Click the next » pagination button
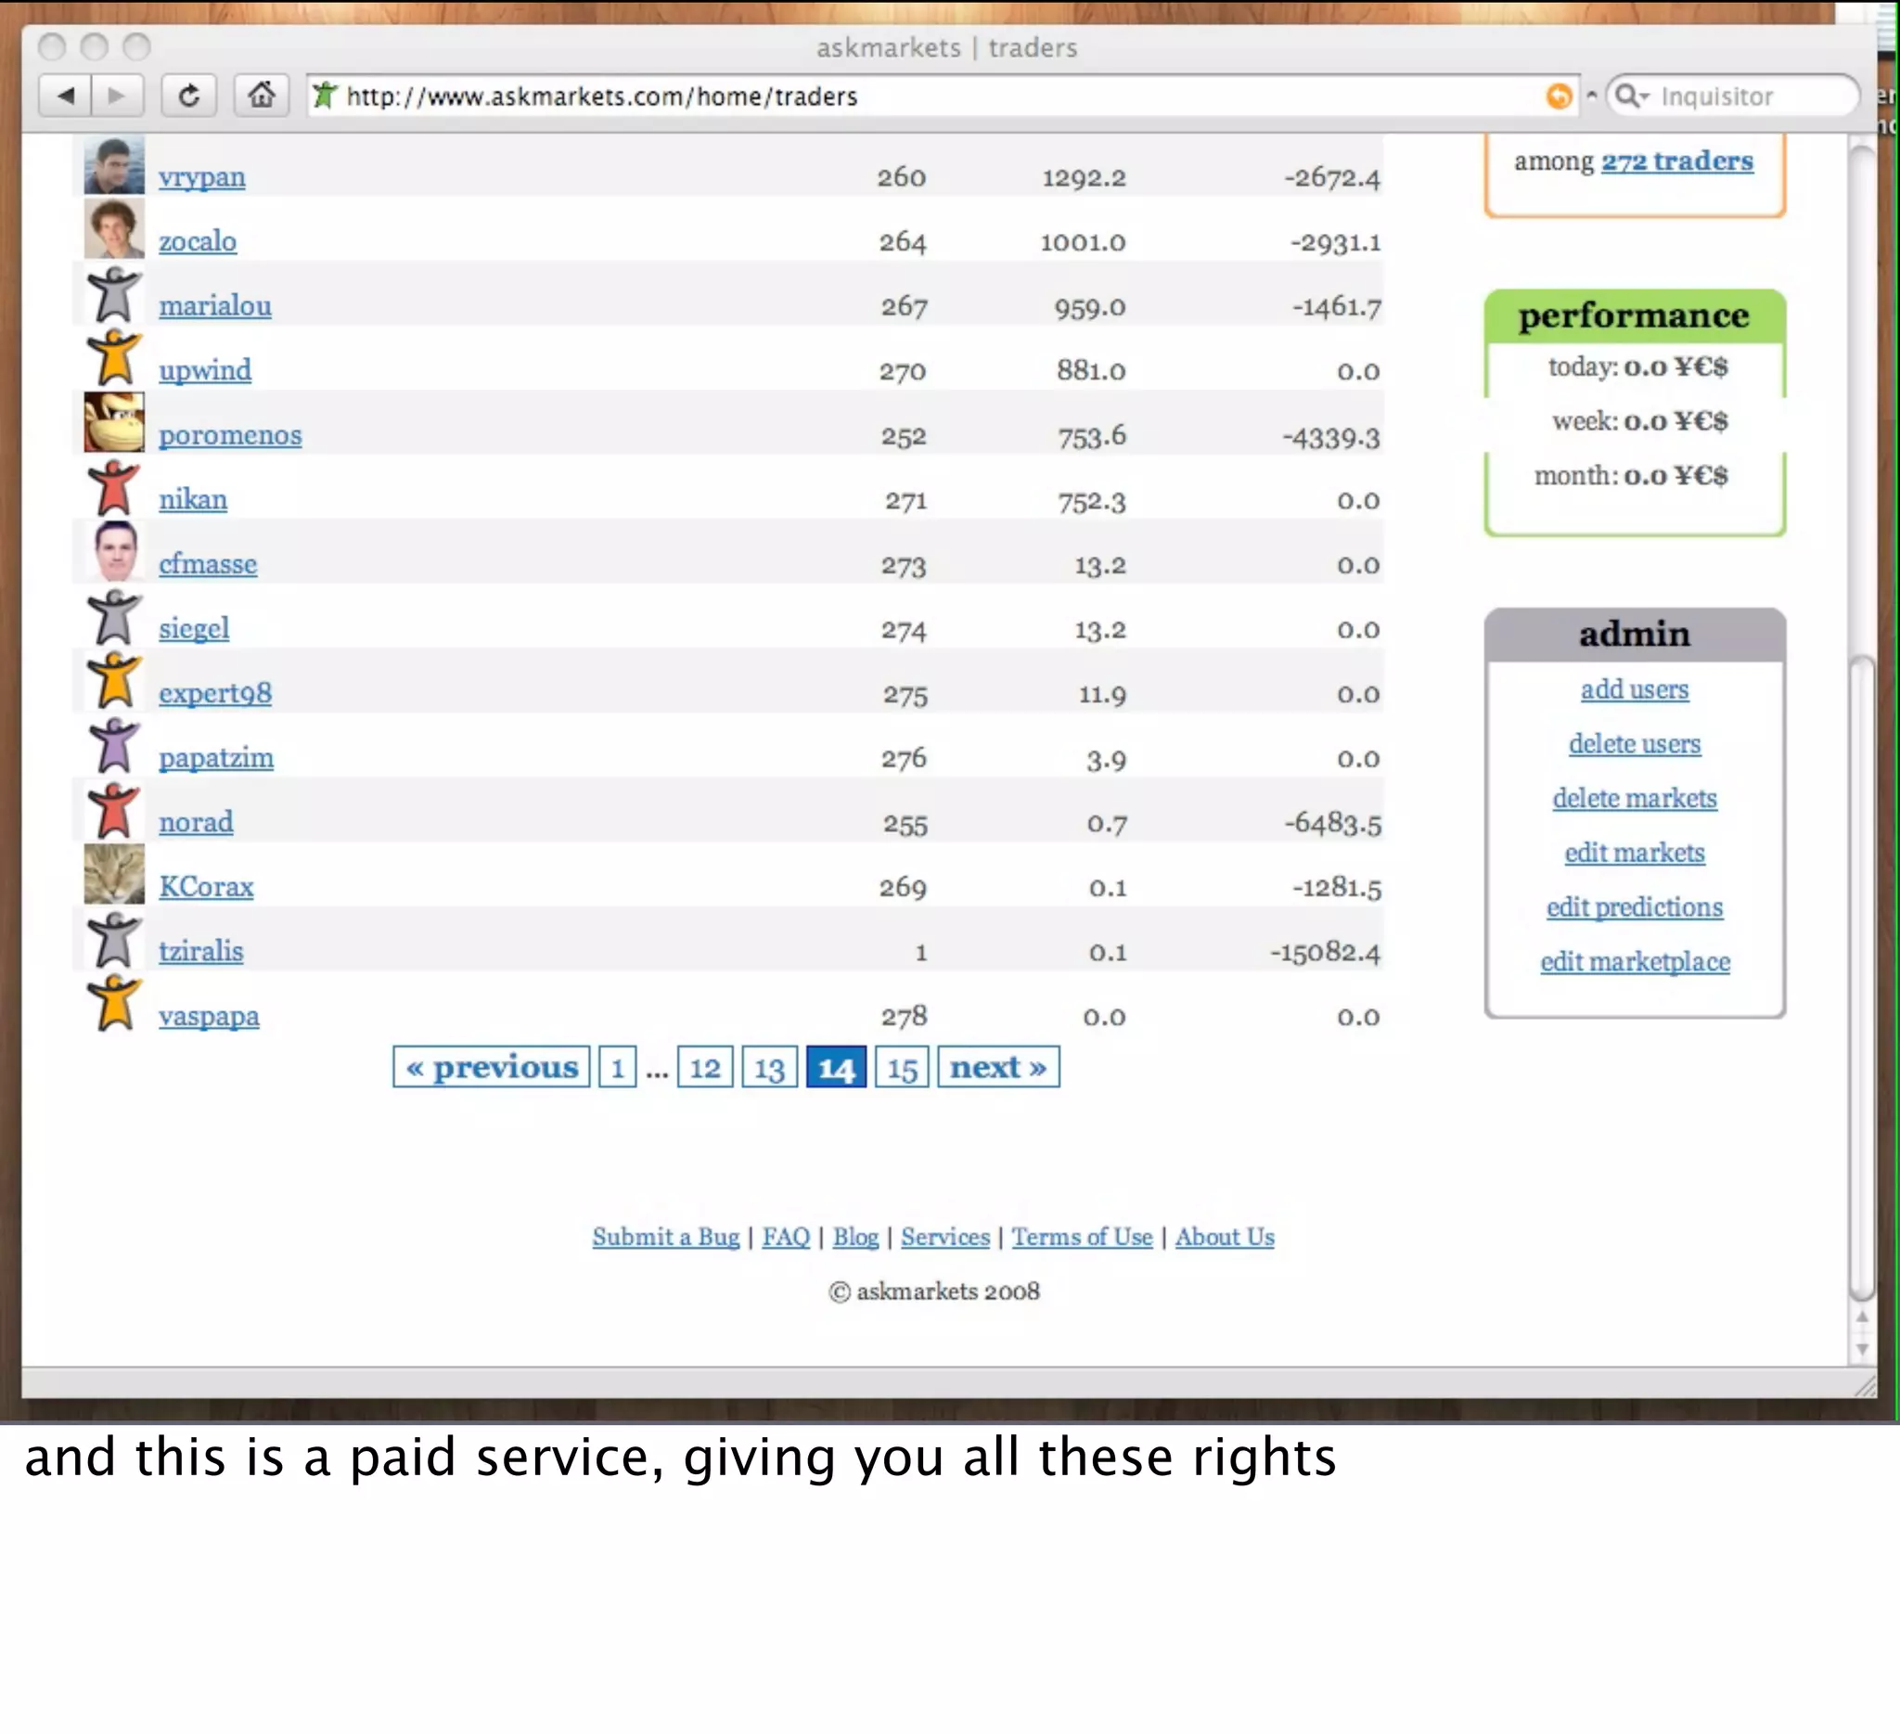This screenshot has height=1734, width=1900. (x=998, y=1068)
